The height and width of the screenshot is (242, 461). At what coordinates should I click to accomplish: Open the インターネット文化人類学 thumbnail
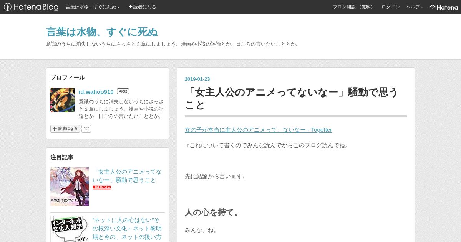[70, 229]
